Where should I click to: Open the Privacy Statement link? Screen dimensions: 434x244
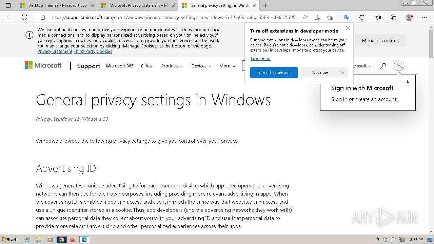pos(55,52)
